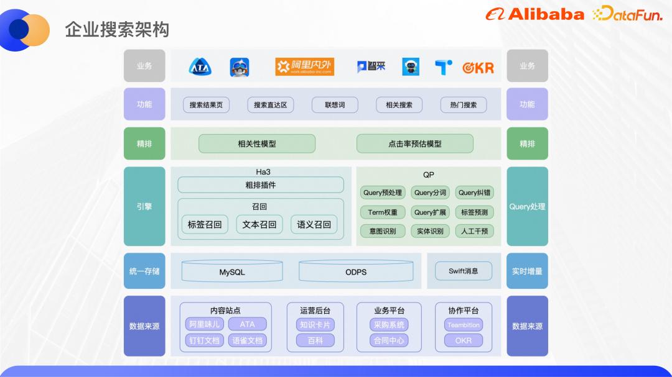Select the ODPS storage component
The height and width of the screenshot is (377, 672).
point(356,271)
